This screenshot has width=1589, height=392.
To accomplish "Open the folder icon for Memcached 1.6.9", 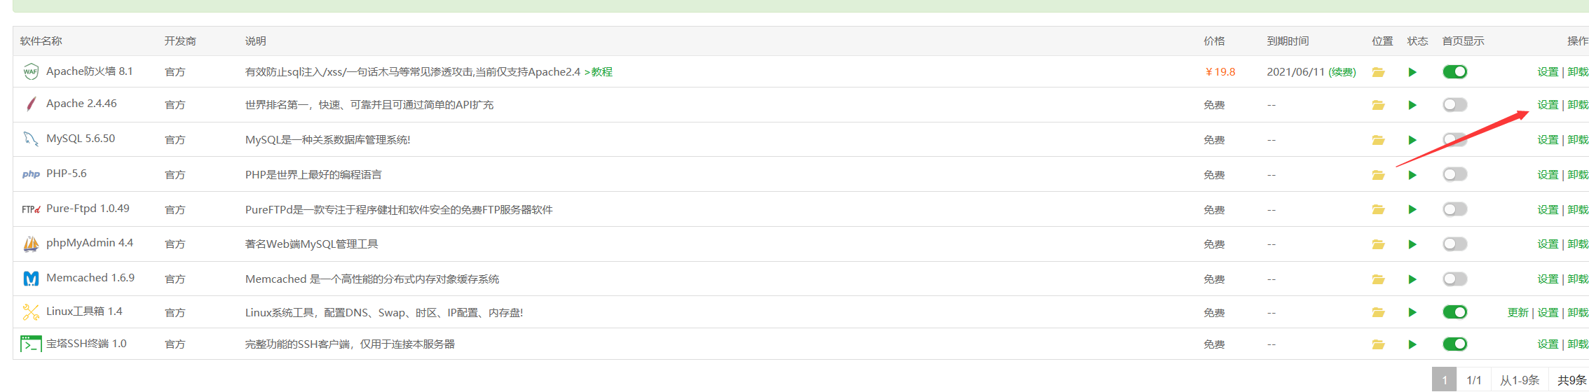I will pyautogui.click(x=1378, y=279).
